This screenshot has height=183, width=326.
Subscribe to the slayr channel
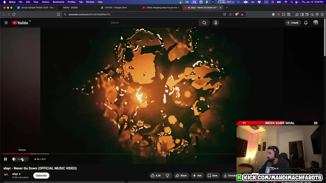pyautogui.click(x=41, y=176)
